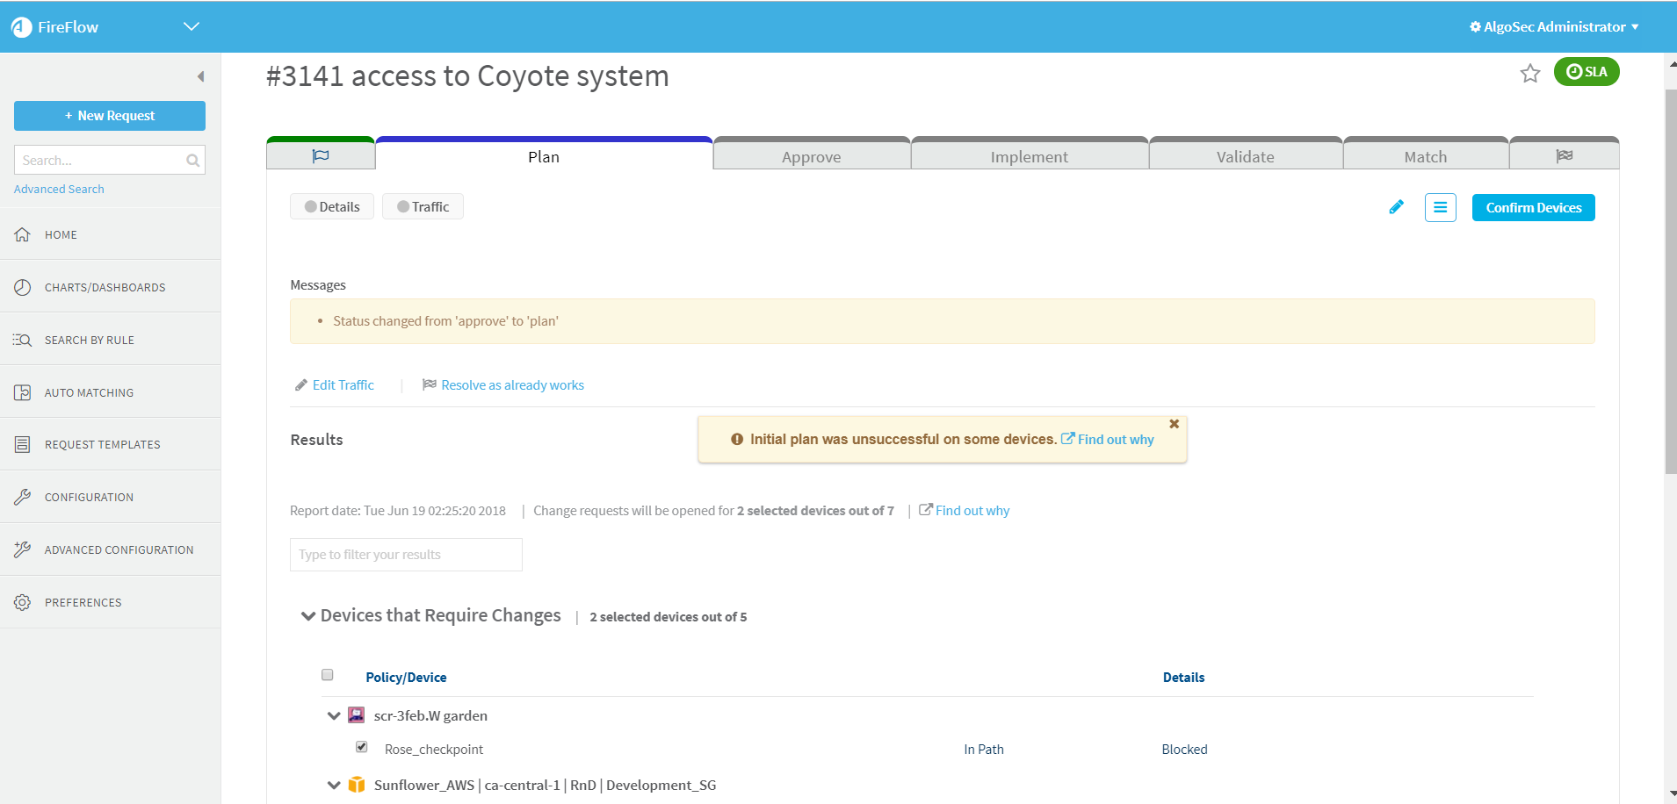The image size is (1677, 804).
Task: Click the blue pencil edit icon
Action: pyautogui.click(x=1396, y=207)
